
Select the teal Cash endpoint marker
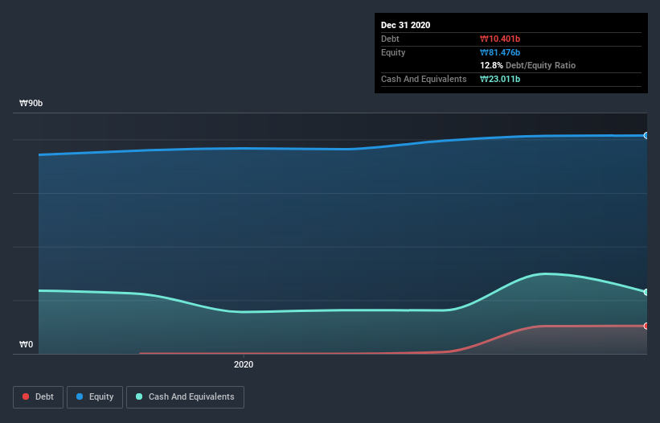click(646, 292)
